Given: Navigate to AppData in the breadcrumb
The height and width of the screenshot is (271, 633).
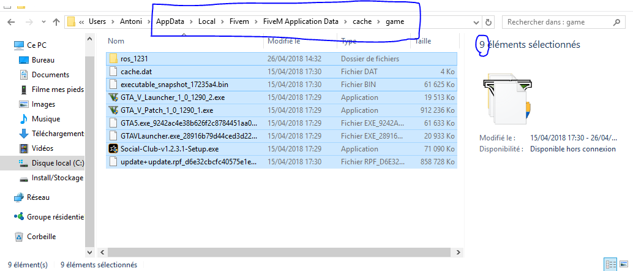Looking at the screenshot, I should (170, 22).
